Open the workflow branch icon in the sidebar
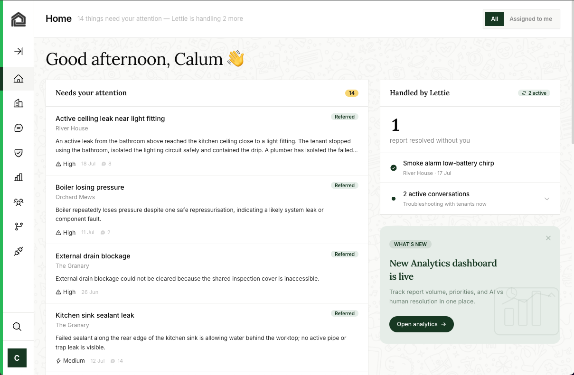Viewport: 574px width, 375px height. click(x=19, y=227)
